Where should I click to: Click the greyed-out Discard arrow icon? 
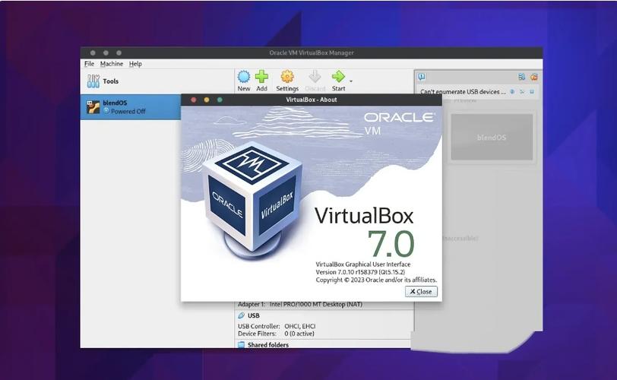pos(315,78)
